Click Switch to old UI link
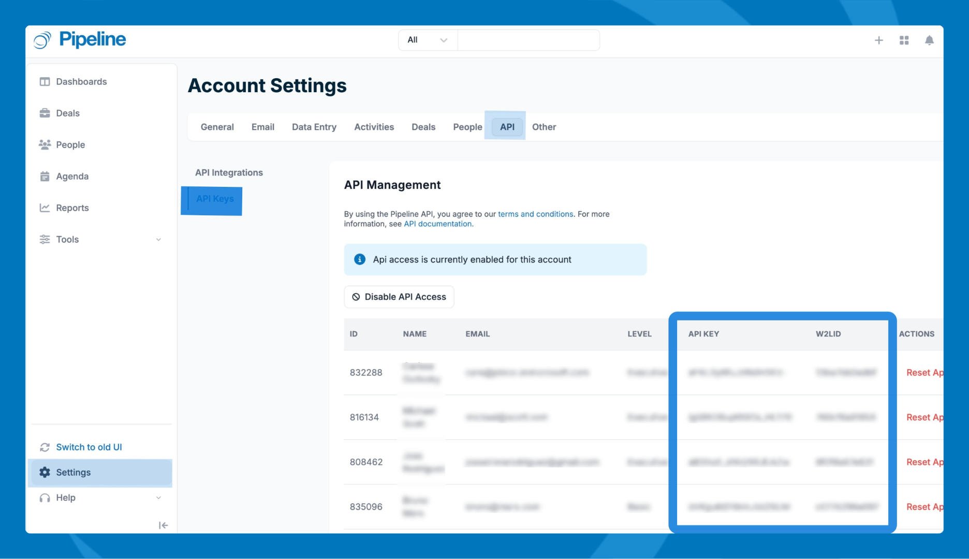969x559 pixels. click(x=89, y=447)
